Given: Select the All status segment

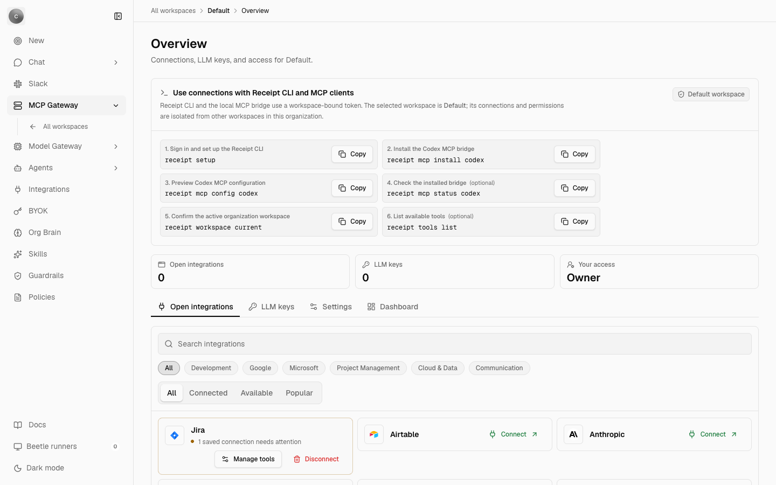Looking at the screenshot, I should pos(172,393).
